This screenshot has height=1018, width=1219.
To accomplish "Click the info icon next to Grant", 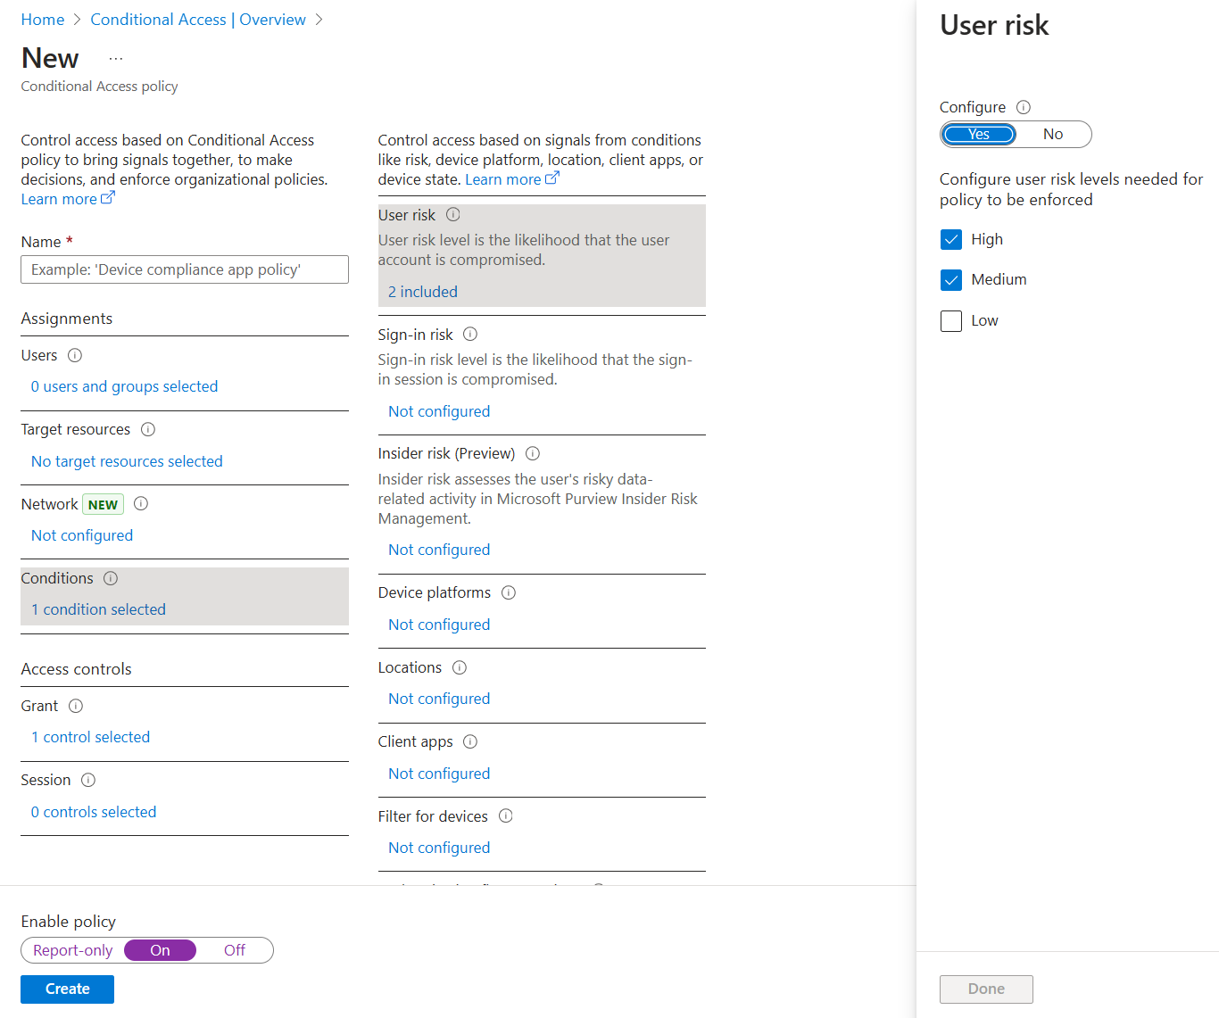I will tap(76, 706).
